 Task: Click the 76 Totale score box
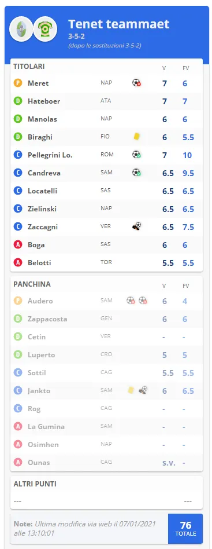[x=185, y=529]
